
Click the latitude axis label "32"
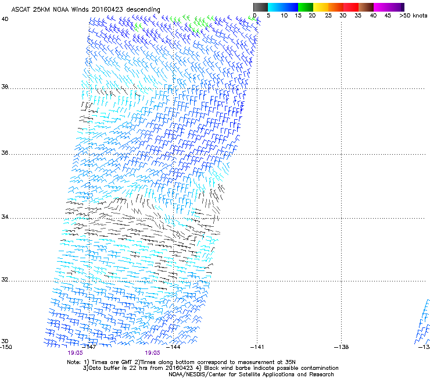pyautogui.click(x=5, y=280)
